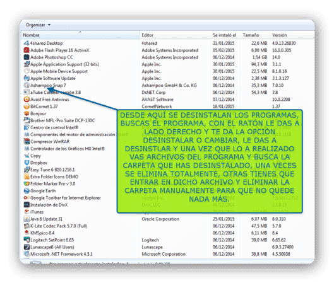Select the iTunes program icon

click(27, 212)
